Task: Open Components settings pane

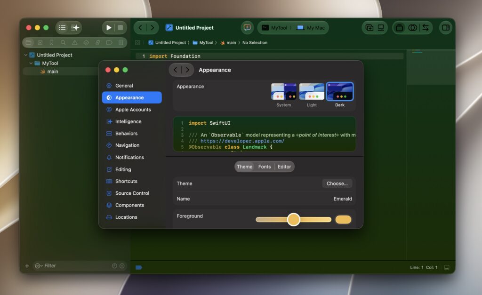Action: pos(132,205)
